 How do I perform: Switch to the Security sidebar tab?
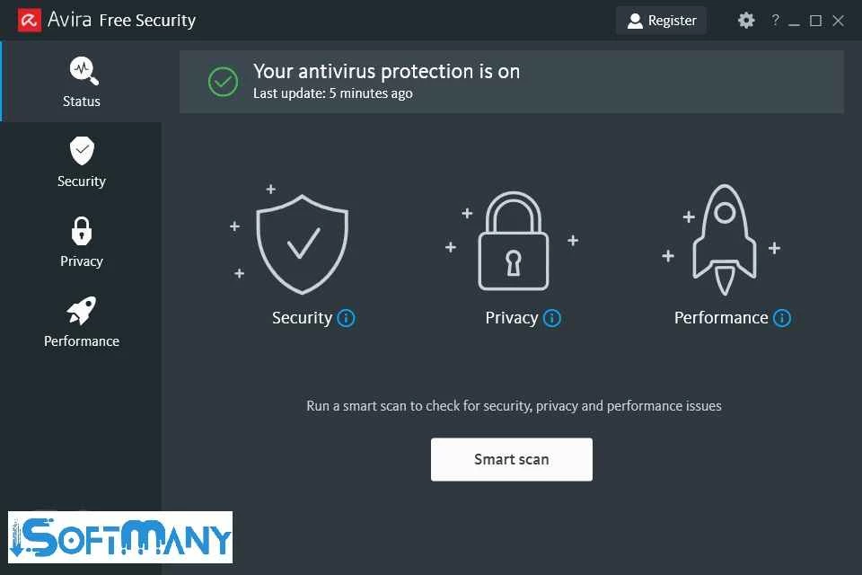pos(82,162)
